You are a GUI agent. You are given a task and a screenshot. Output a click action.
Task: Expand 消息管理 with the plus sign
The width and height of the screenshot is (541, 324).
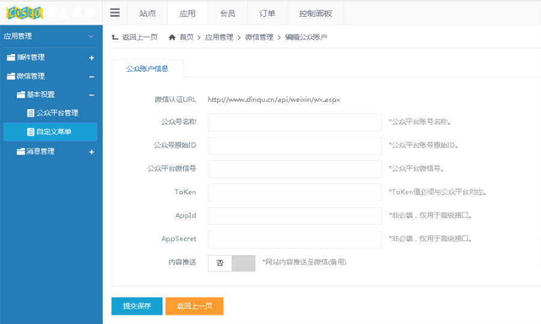click(91, 152)
